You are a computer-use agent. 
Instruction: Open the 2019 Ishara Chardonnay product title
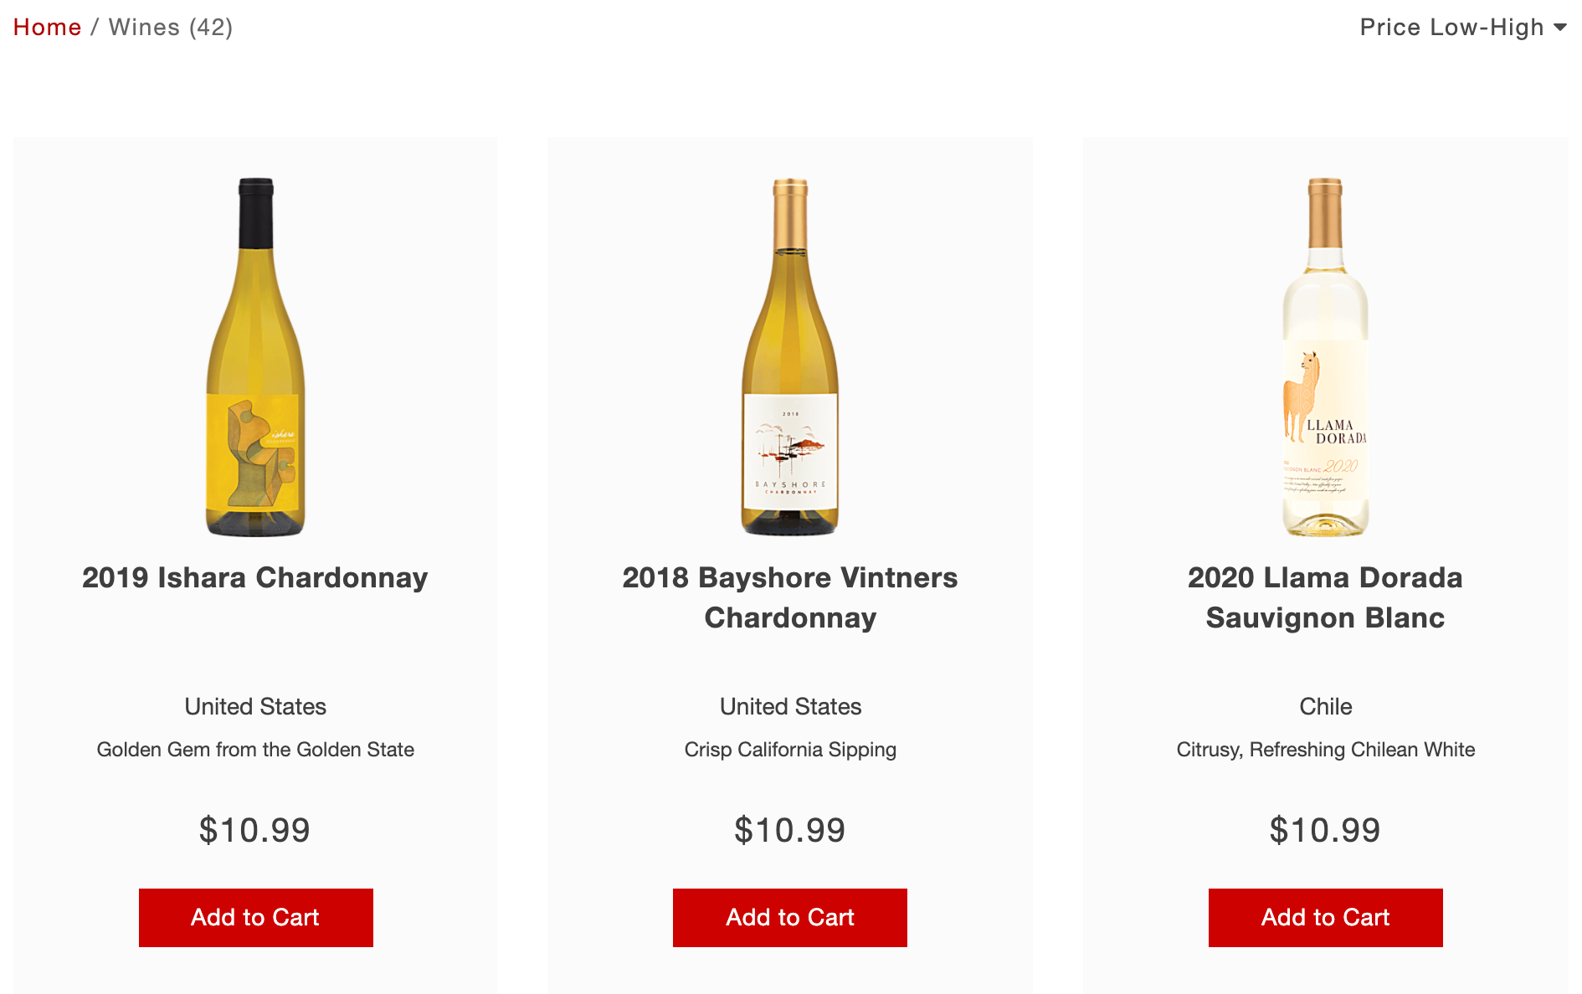click(x=254, y=577)
